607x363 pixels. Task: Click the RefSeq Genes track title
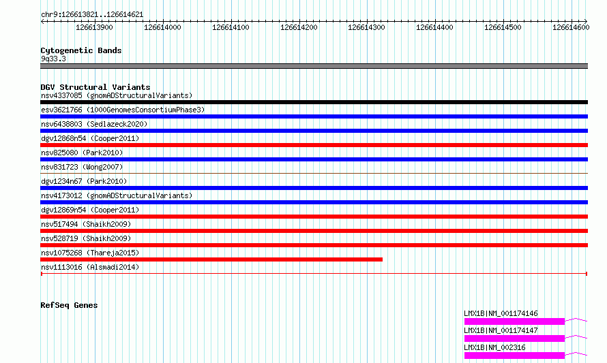[69, 305]
